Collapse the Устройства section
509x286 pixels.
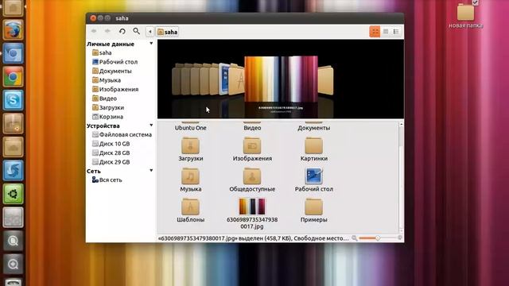tap(151, 126)
